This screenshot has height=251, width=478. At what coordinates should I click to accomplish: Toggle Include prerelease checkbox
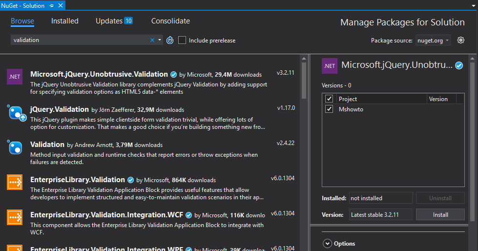click(x=182, y=40)
